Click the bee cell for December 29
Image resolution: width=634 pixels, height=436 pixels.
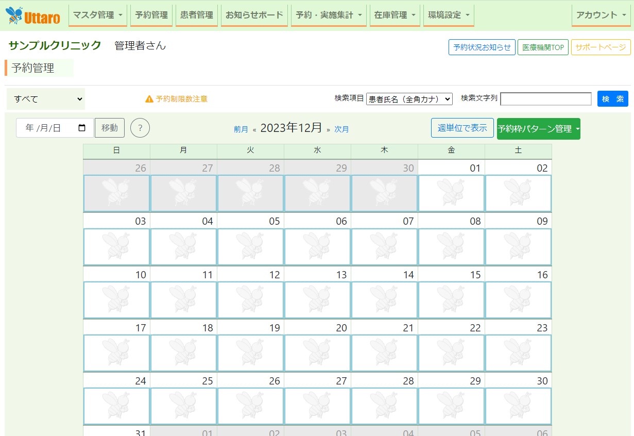point(451,406)
